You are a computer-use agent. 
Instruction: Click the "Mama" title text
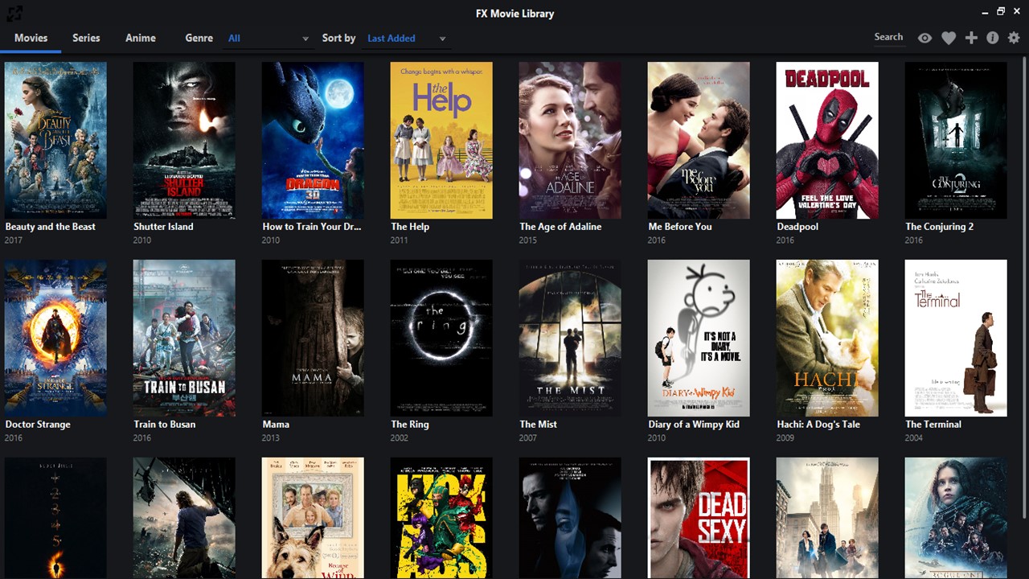[x=276, y=425]
